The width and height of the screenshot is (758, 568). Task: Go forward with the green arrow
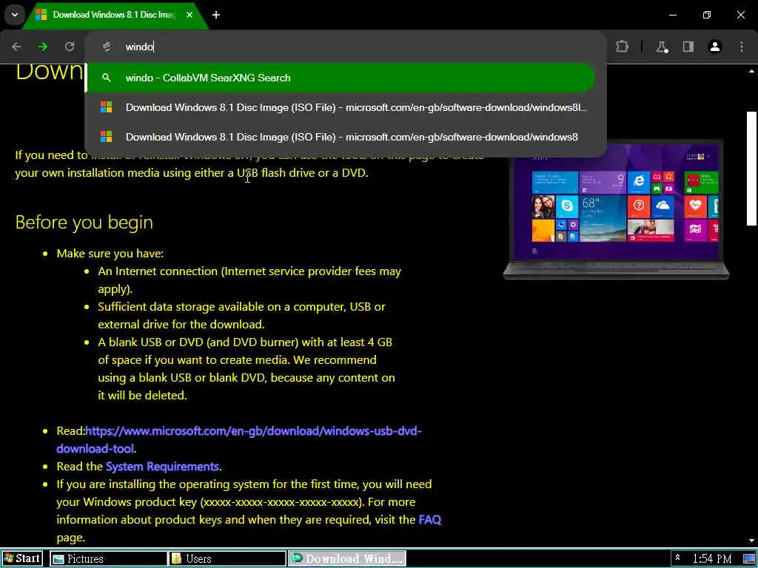click(42, 47)
